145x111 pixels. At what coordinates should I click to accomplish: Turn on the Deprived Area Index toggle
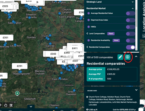click(x=130, y=20)
